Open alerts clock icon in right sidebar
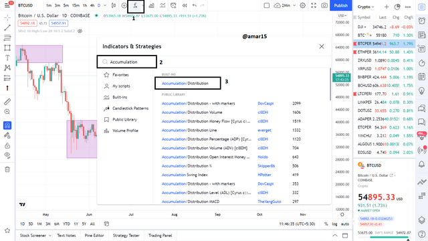 click(422, 21)
